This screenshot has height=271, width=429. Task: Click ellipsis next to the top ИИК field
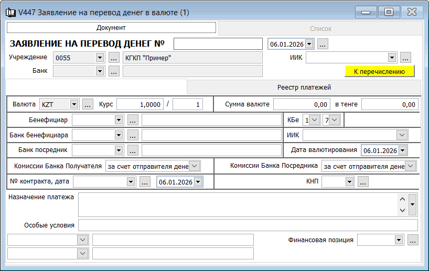(405, 58)
